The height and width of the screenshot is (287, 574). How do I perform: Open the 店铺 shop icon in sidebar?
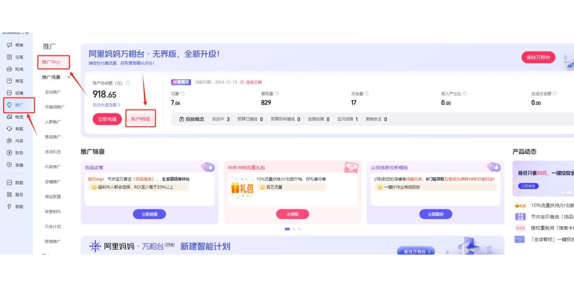9,93
